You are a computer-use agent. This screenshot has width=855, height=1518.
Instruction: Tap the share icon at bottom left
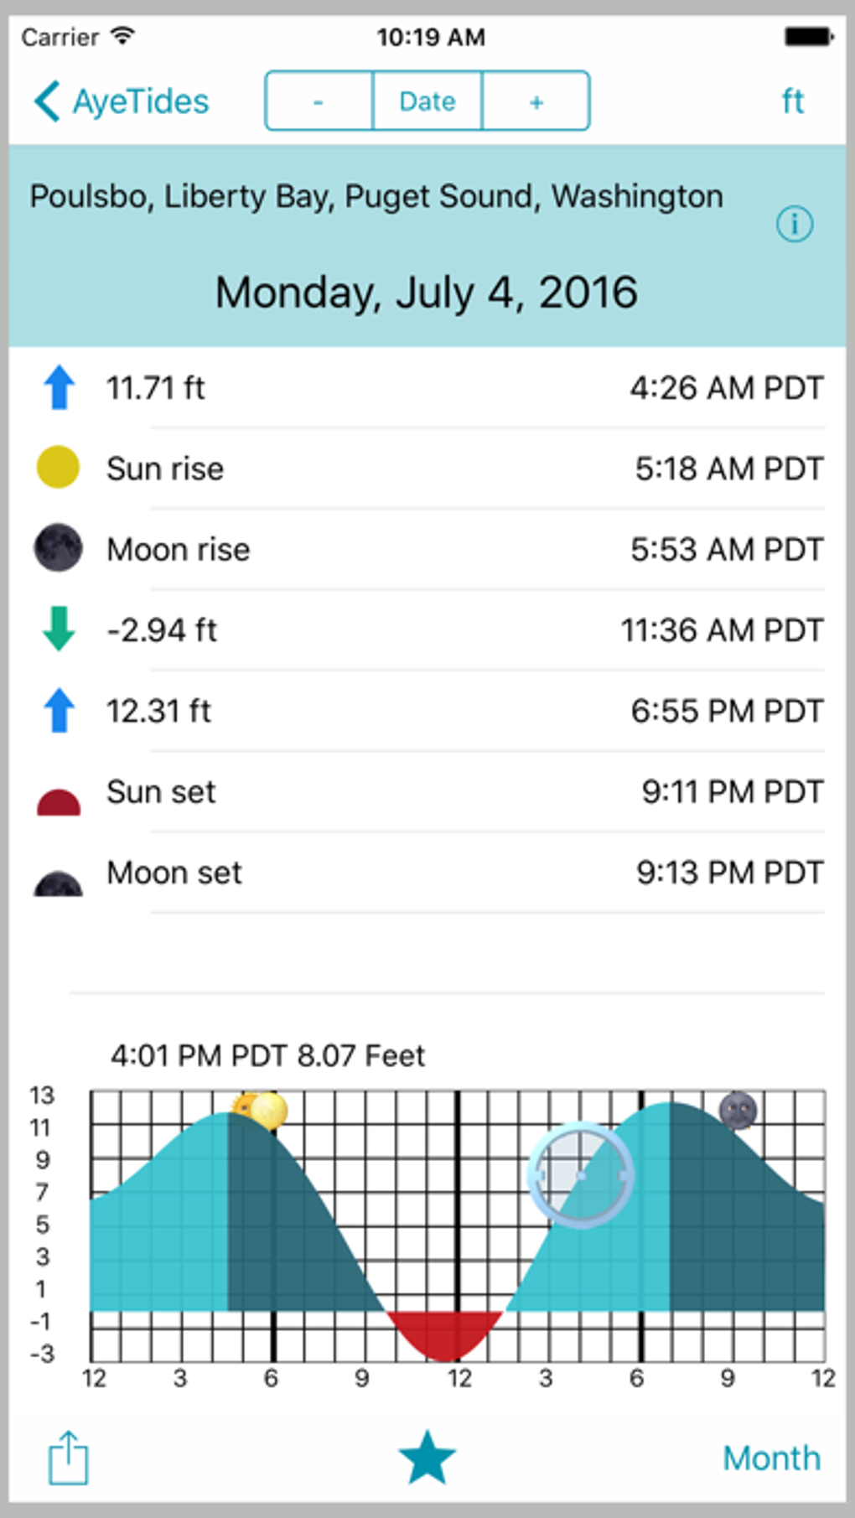click(68, 1458)
